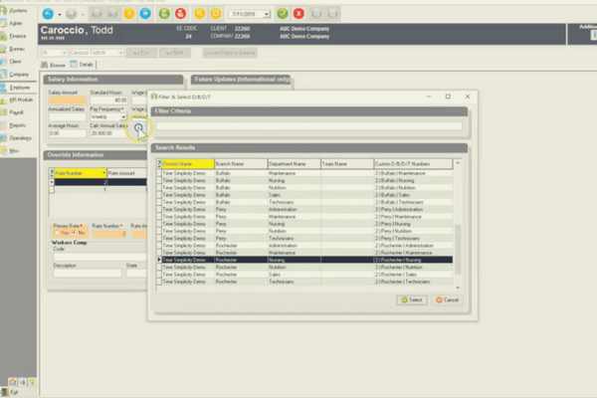Image resolution: width=597 pixels, height=398 pixels.
Task: Click the green checkmark commit icon
Action: [283, 14]
